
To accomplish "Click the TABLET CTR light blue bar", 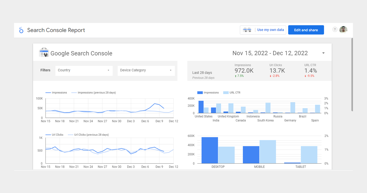I will click(309, 155).
